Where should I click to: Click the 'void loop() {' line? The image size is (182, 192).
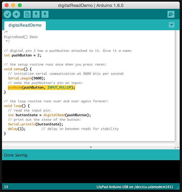[x=17, y=106]
